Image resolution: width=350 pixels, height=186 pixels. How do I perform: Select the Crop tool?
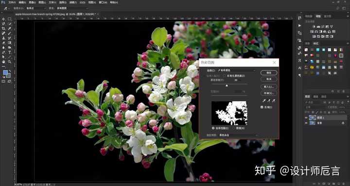3,28
